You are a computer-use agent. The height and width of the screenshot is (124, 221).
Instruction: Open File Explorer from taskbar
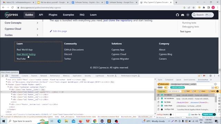point(66,121)
